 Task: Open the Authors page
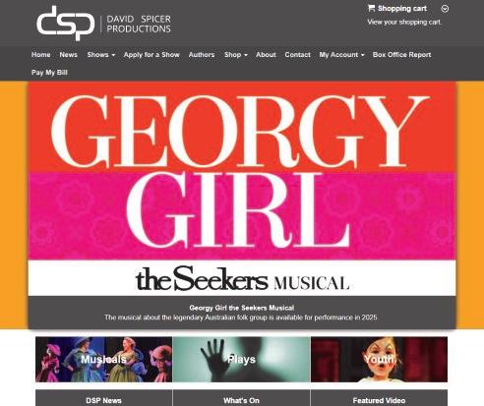[x=202, y=55]
